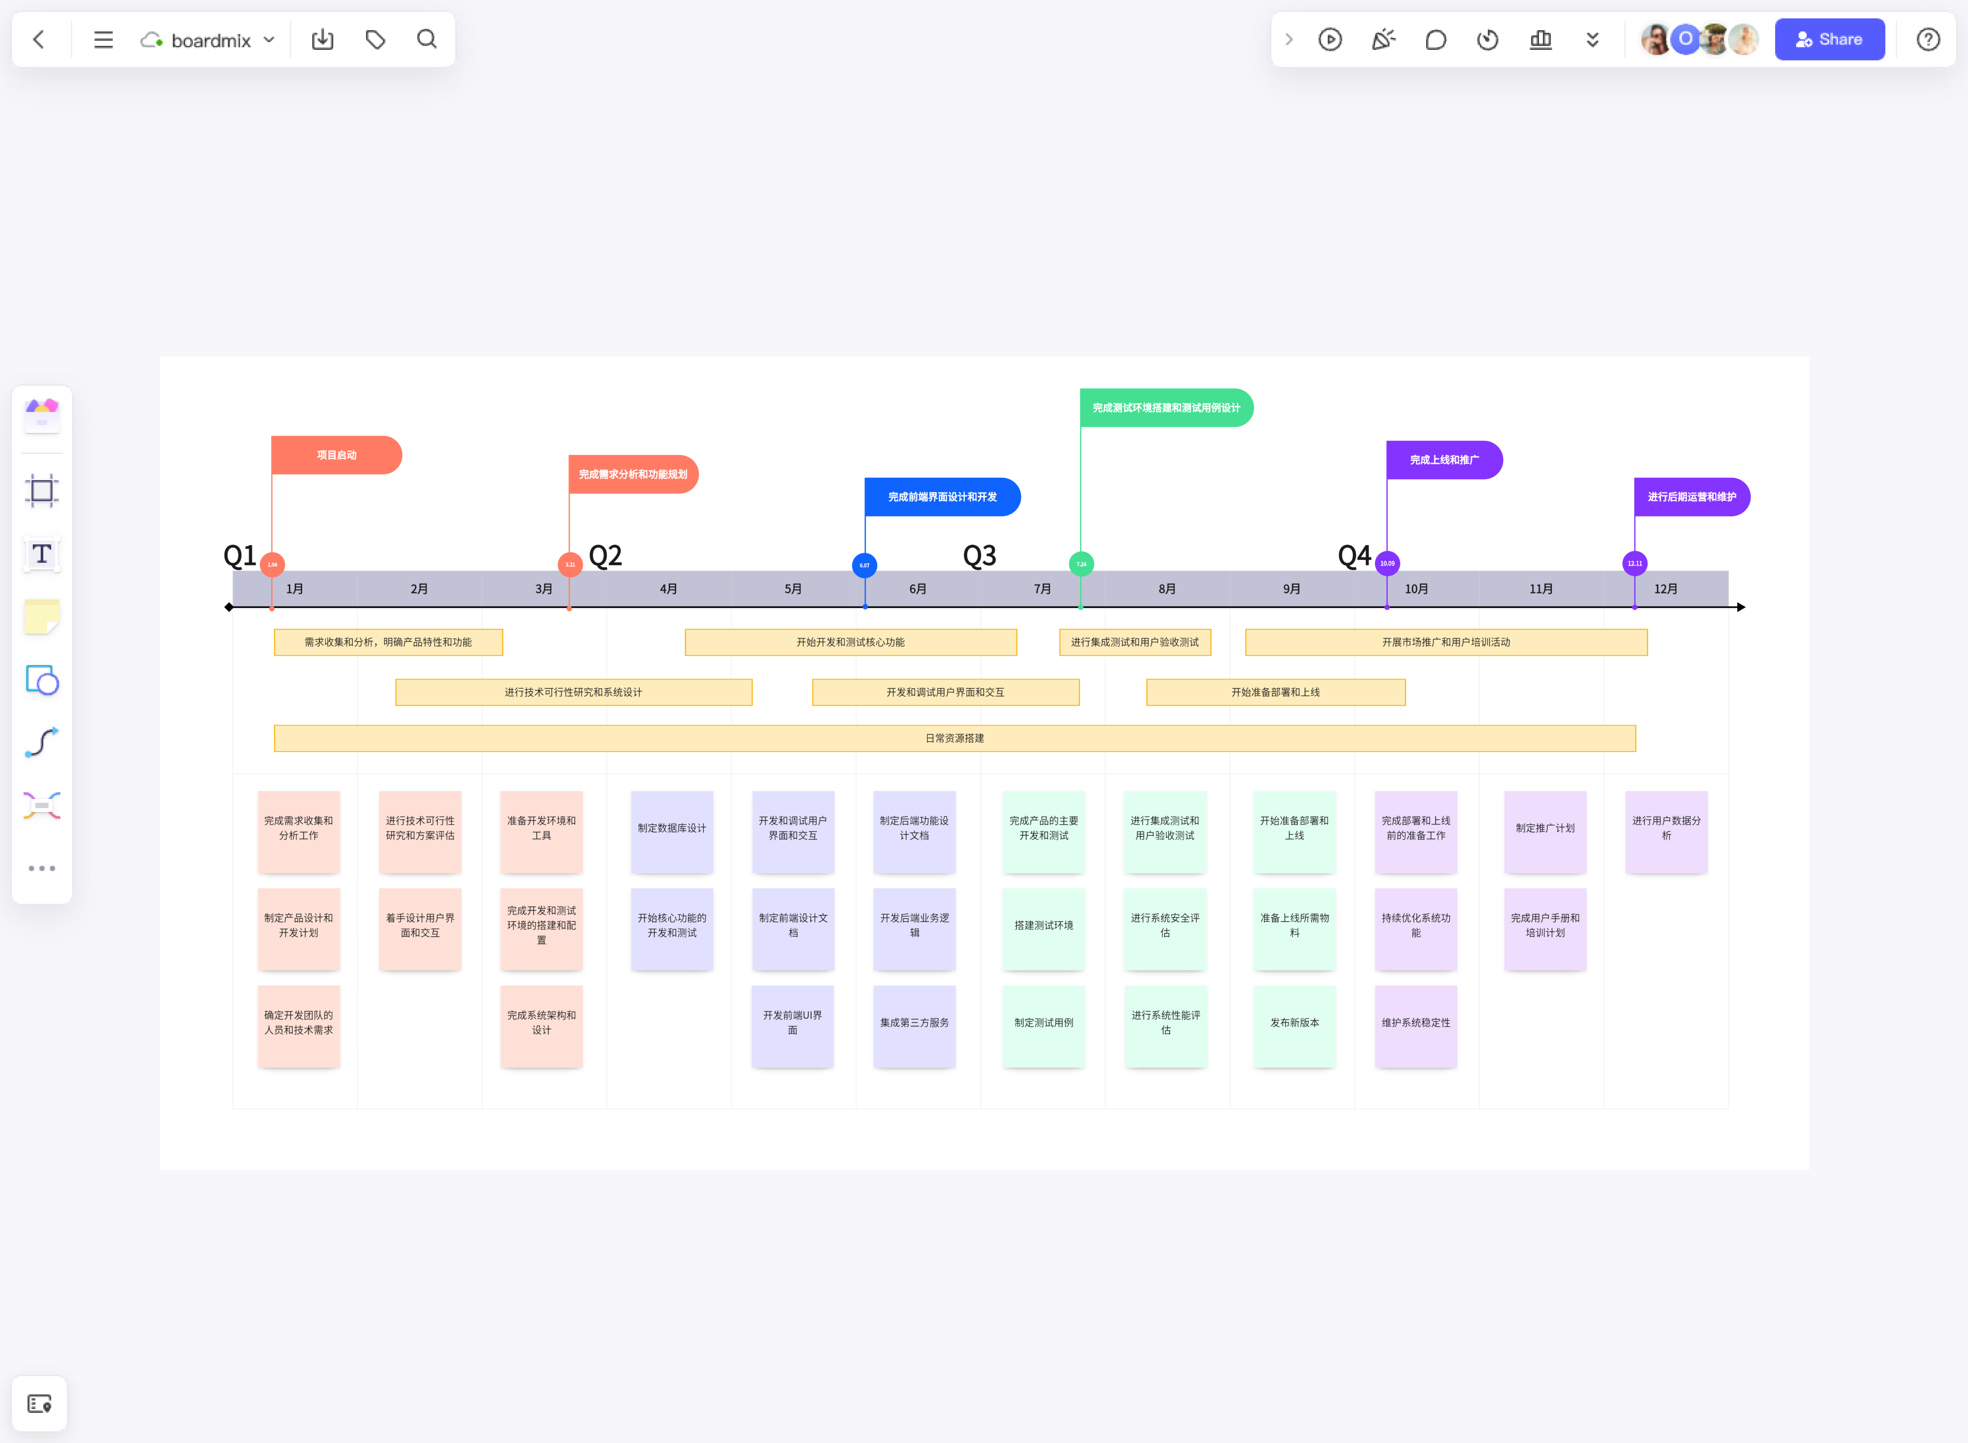Collapse top-right toolbar with arrow chevron
The height and width of the screenshot is (1443, 1968).
pyautogui.click(x=1288, y=39)
